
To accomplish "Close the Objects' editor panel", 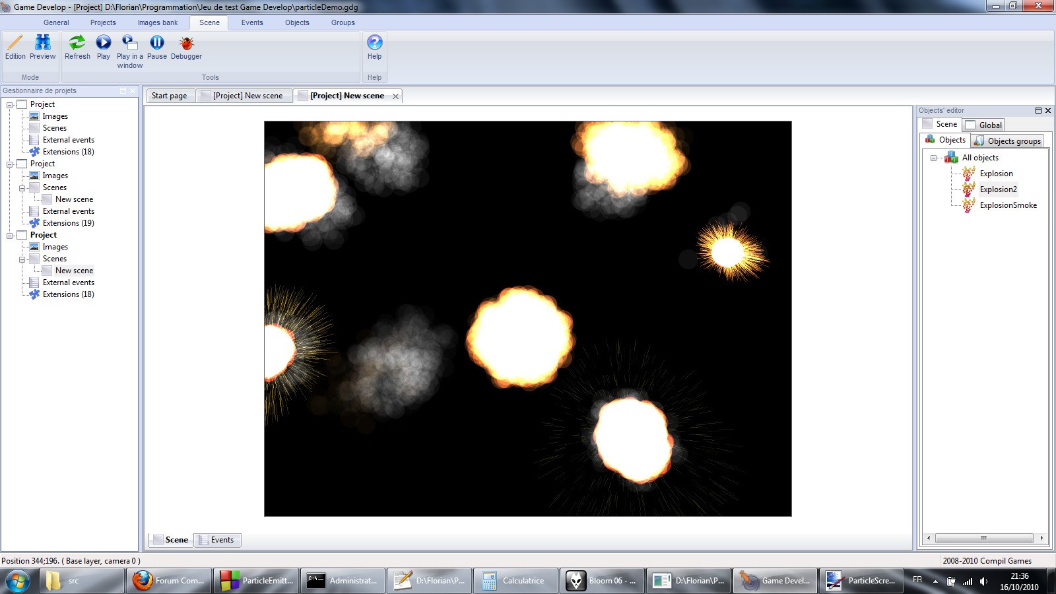I will click(1048, 110).
